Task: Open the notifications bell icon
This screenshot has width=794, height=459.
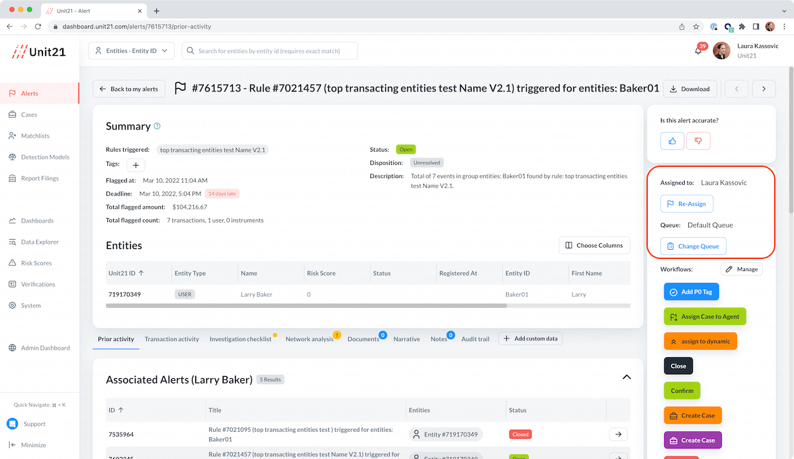Action: (x=698, y=51)
